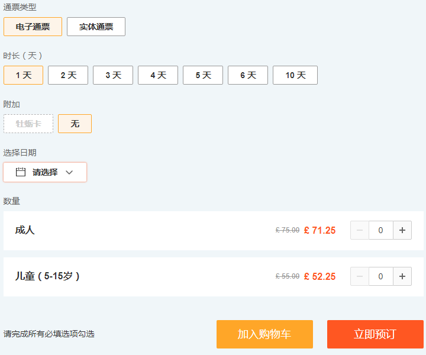This screenshot has width=426, height=355.
Task: Increase 成人 ticket quantity with plus
Action: (402, 230)
